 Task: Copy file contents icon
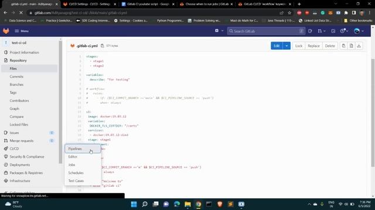(344, 45)
